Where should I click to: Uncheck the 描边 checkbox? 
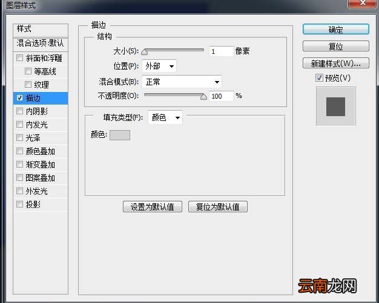[x=19, y=98]
